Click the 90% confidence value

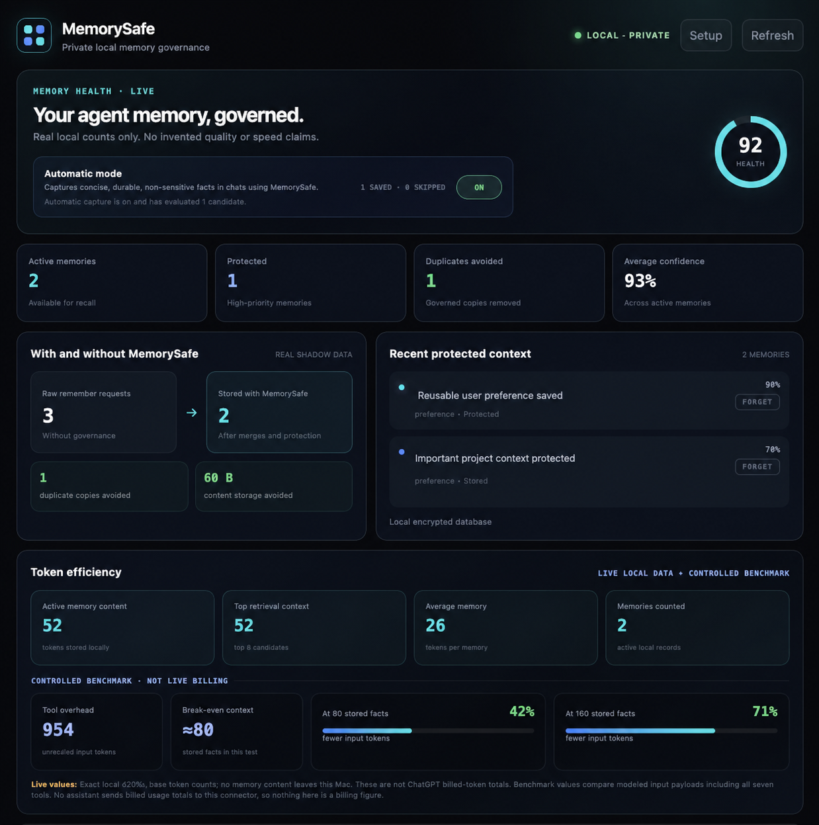tap(772, 384)
